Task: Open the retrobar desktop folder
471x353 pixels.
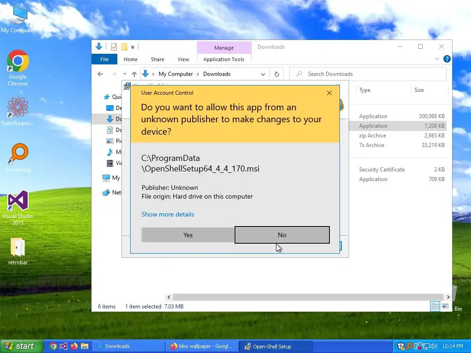Action: (18, 251)
